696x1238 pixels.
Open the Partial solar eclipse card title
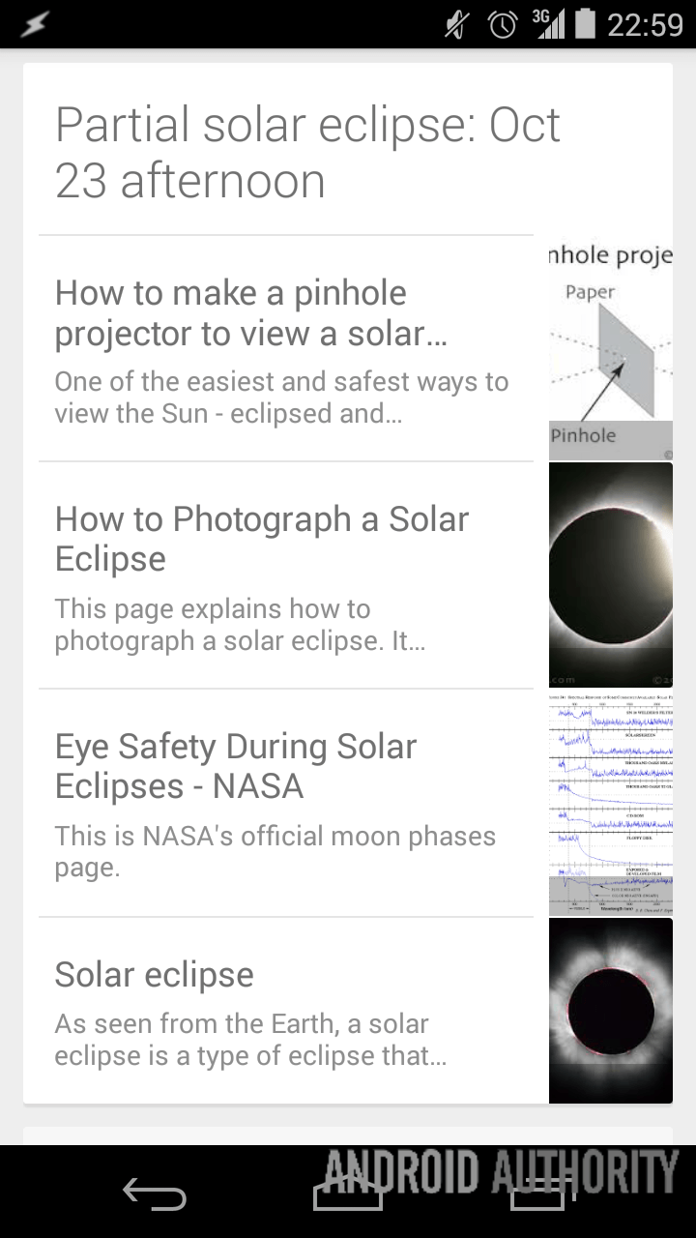[x=307, y=153]
